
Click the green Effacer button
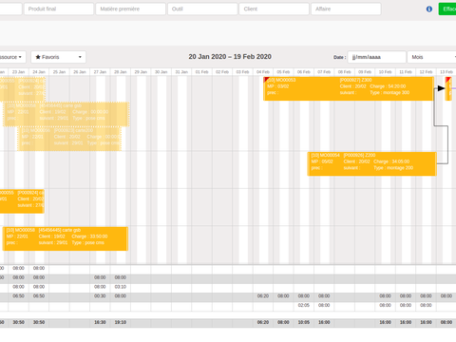pos(447,9)
